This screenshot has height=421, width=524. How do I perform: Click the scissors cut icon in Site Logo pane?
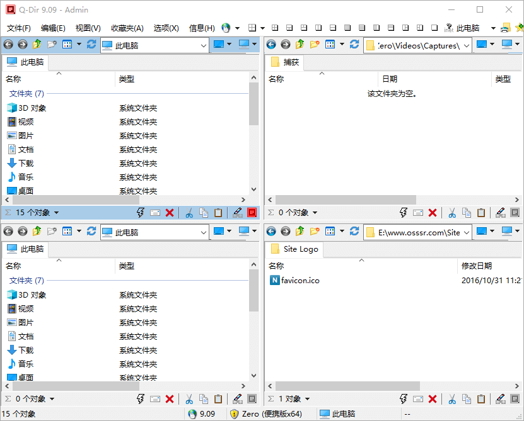(451, 399)
